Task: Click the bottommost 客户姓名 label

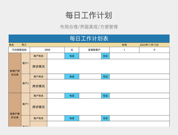Action: coord(38,118)
